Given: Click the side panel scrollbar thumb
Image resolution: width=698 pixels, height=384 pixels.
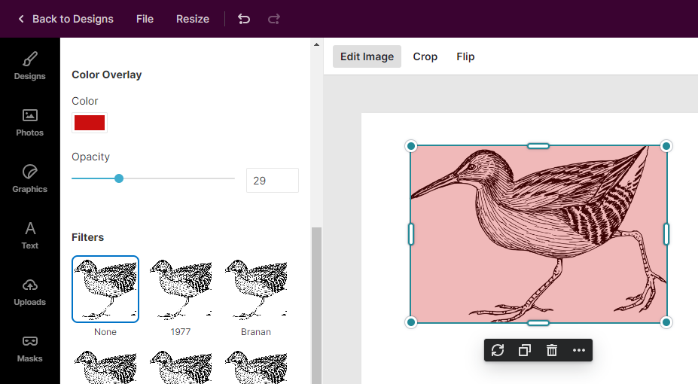Looking at the screenshot, I should [x=316, y=305].
